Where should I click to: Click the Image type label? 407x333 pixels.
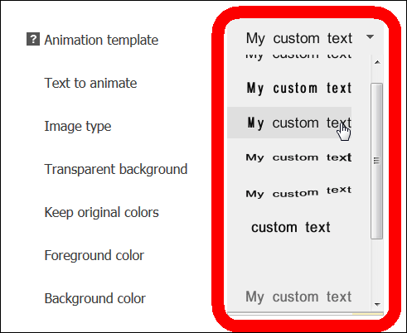pyautogui.click(x=78, y=127)
